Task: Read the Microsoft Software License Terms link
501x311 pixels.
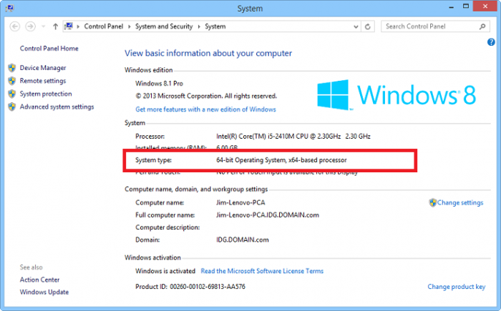Action: 262,271
